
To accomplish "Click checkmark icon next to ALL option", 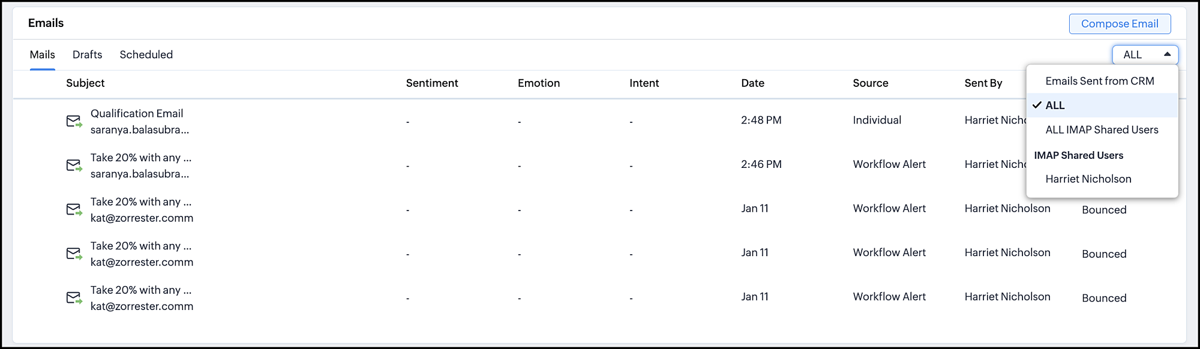I will pos(1037,105).
